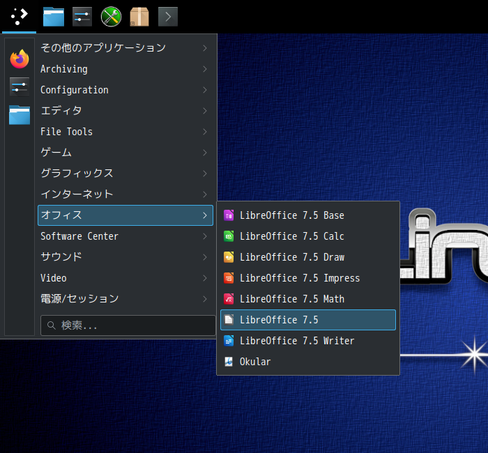Open the package box icon in panel
Screen dimensions: 488x453
139,17
